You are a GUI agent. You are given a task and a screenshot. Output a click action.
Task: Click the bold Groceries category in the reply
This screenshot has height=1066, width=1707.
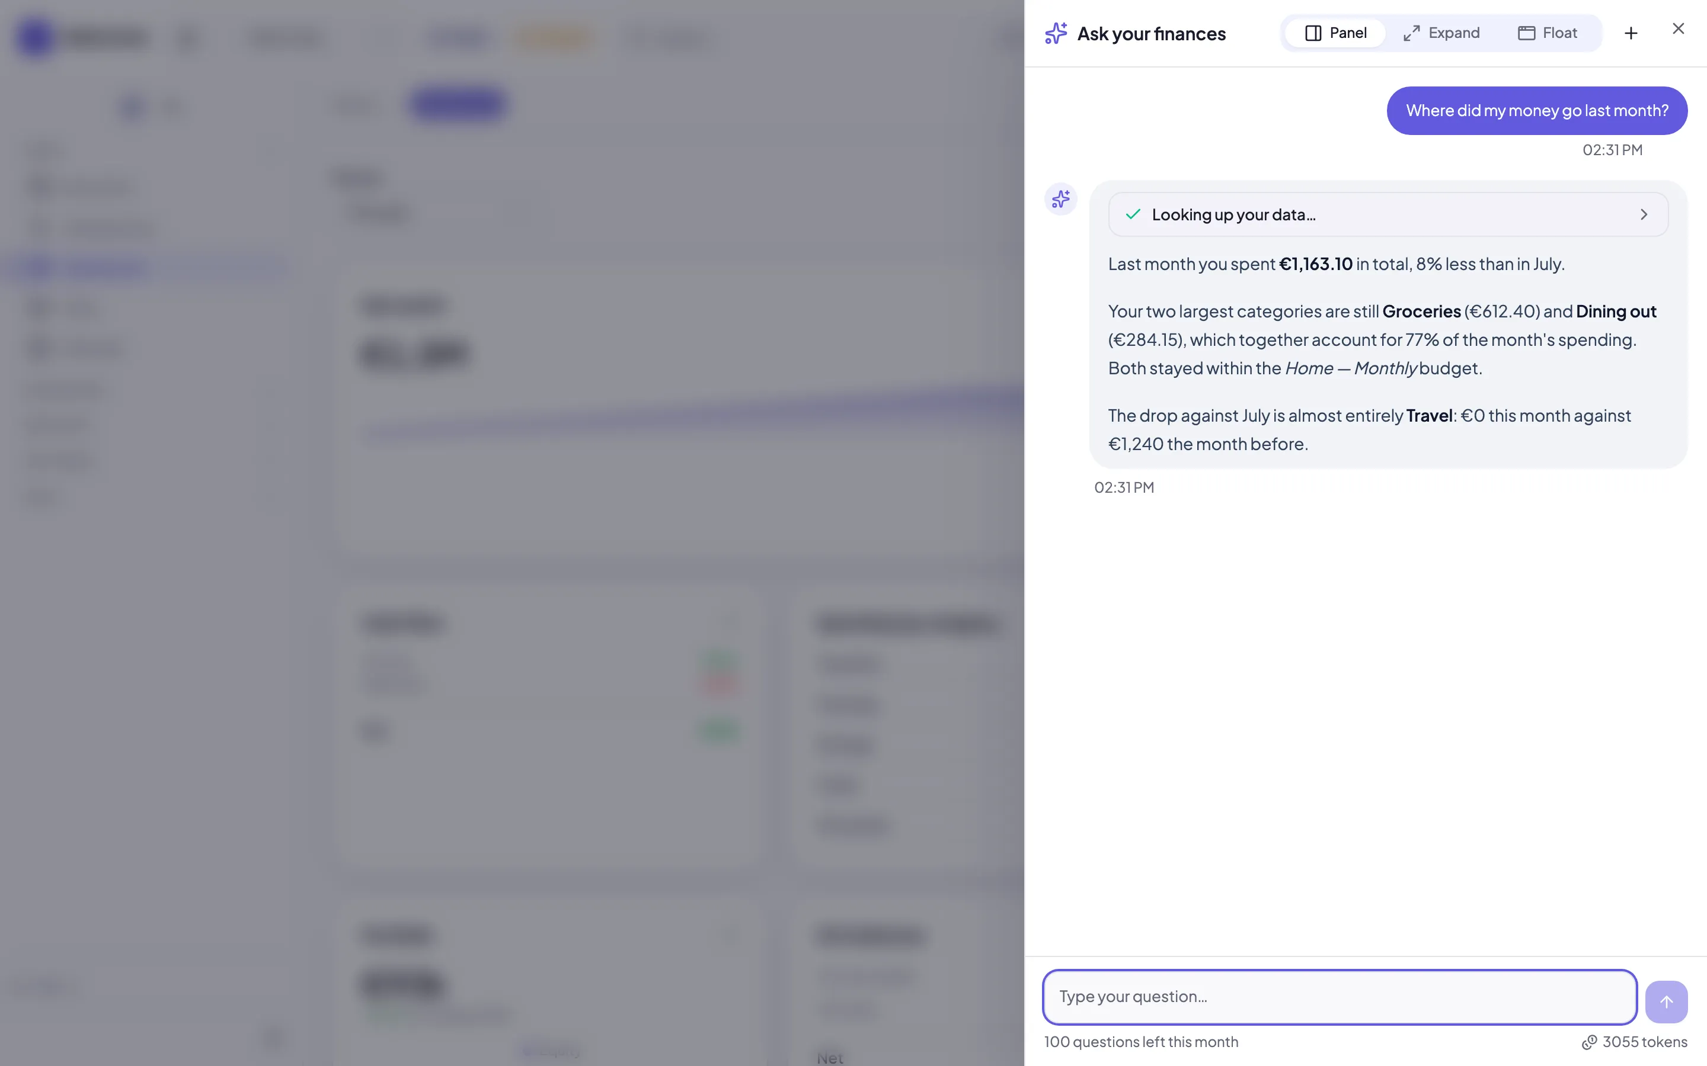coord(1421,312)
